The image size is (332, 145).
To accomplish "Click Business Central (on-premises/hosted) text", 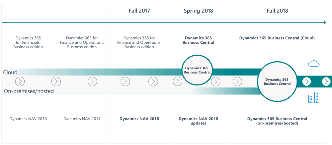I will 277,121.
